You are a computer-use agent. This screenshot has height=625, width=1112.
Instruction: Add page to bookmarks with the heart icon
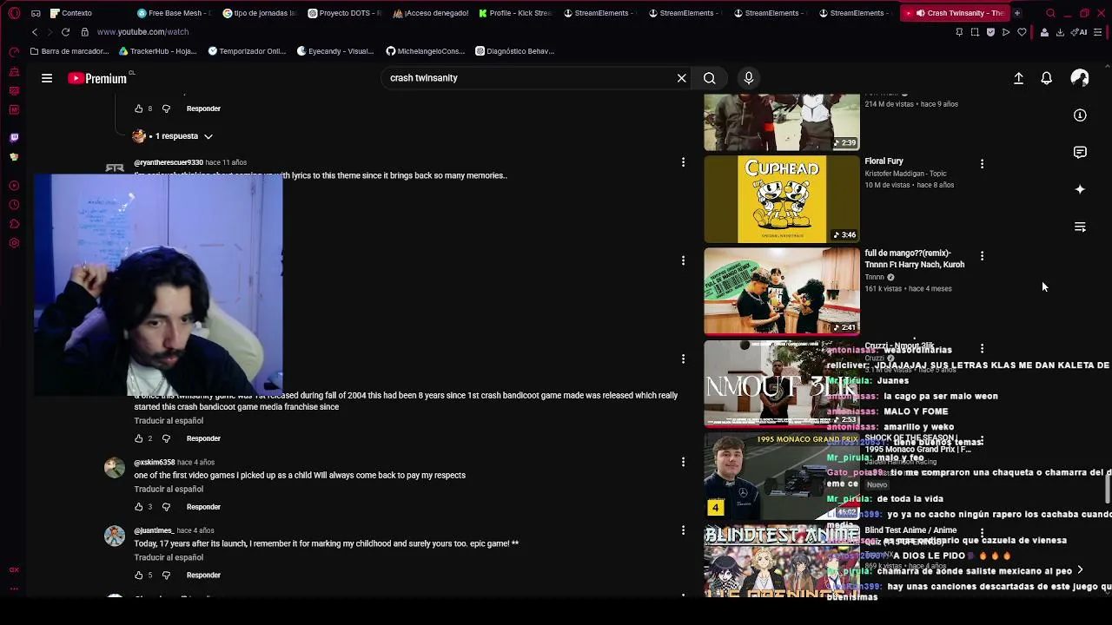point(1022,32)
